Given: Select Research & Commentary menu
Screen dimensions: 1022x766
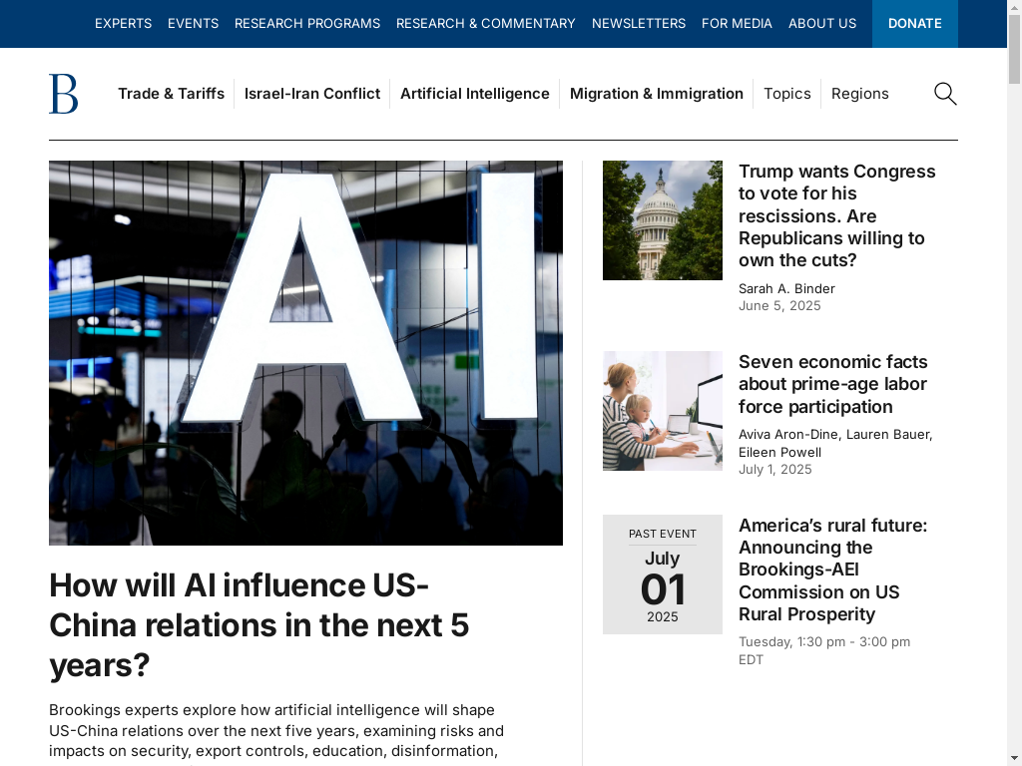Looking at the screenshot, I should tap(486, 24).
